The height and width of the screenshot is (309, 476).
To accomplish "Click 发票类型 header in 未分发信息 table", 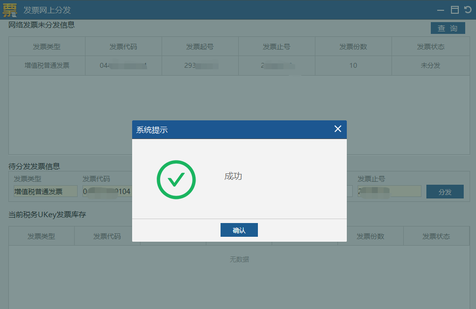I will (47, 47).
